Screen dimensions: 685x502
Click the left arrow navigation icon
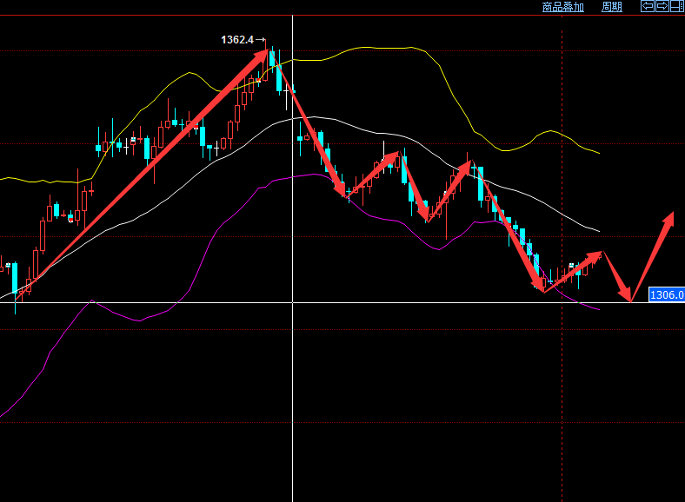coord(648,7)
